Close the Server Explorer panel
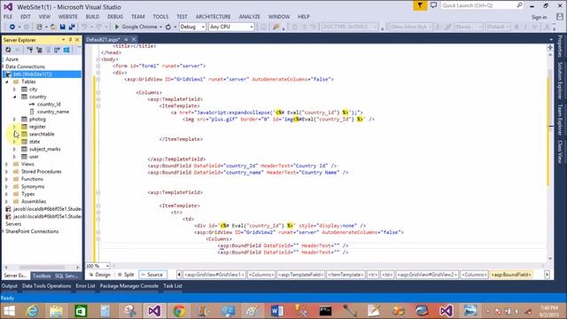Image resolution: width=567 pixels, height=319 pixels. coord(77,39)
